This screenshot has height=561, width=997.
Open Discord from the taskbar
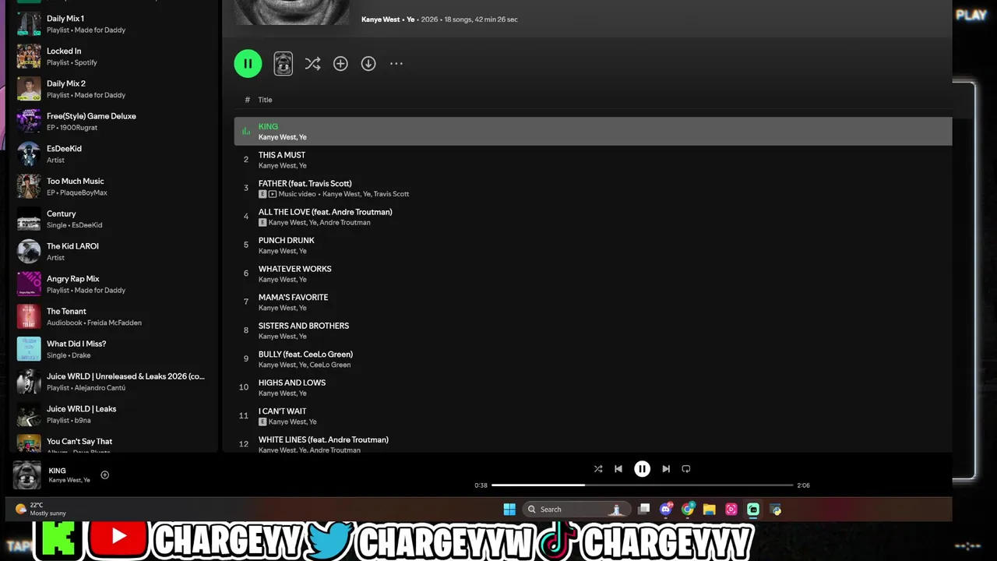(x=665, y=510)
